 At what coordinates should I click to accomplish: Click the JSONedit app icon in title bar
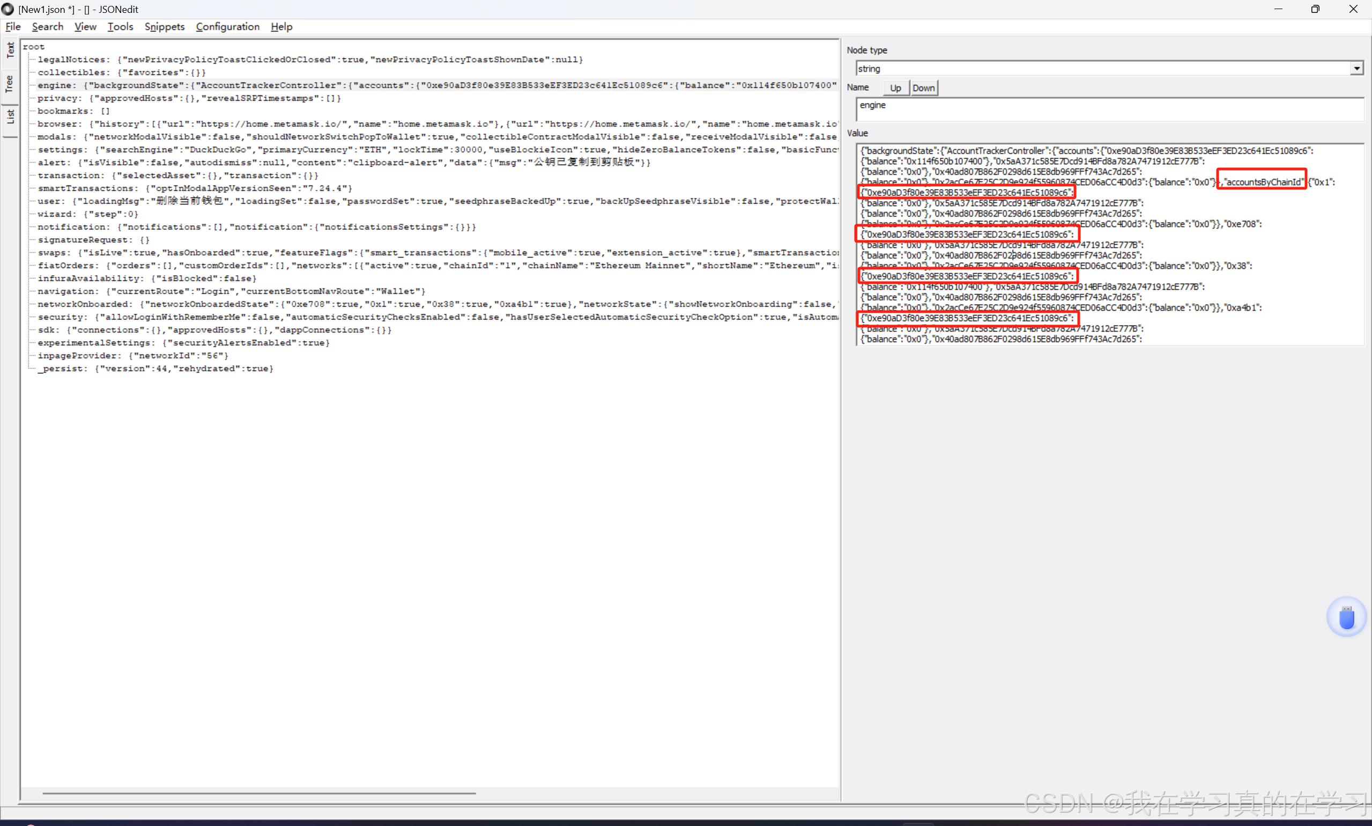(8, 9)
